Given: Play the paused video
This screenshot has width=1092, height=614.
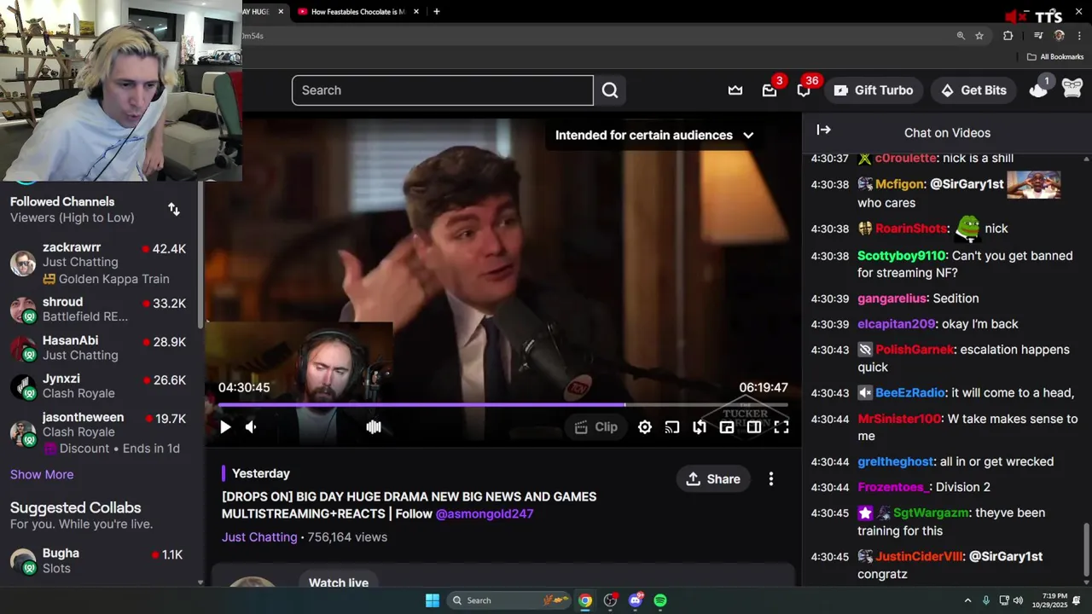Looking at the screenshot, I should [x=225, y=427].
